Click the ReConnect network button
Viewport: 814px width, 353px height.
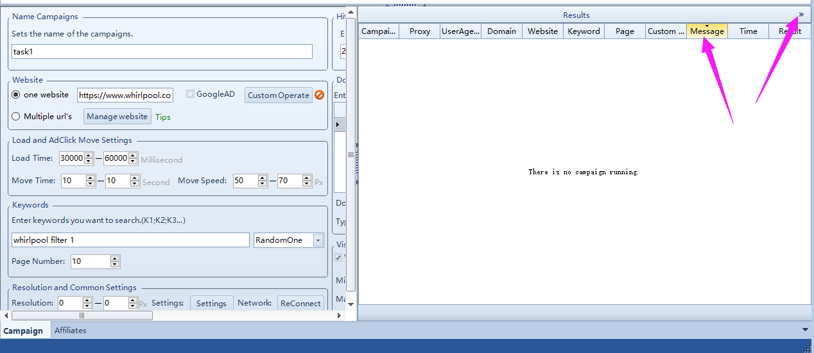[300, 303]
